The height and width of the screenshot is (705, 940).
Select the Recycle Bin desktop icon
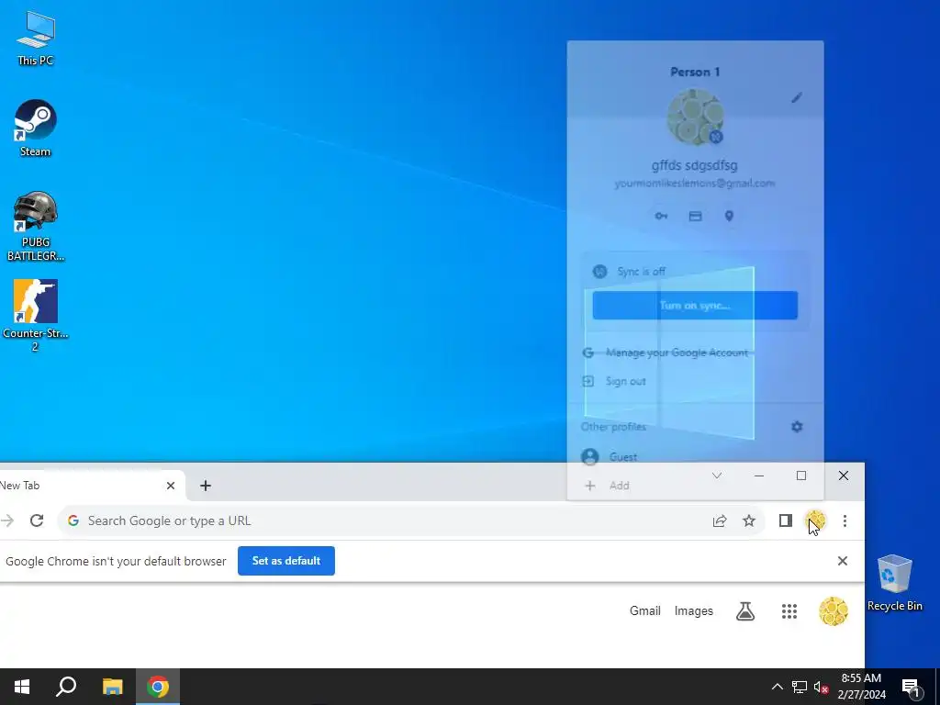[894, 583]
